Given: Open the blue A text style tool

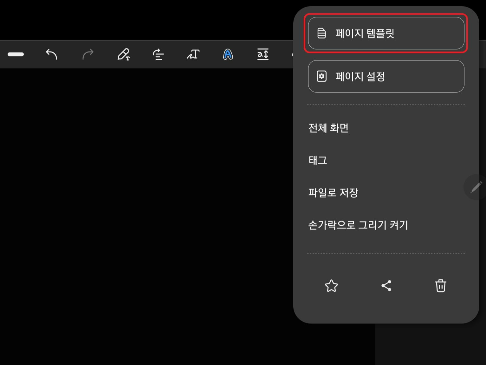Looking at the screenshot, I should coord(228,54).
